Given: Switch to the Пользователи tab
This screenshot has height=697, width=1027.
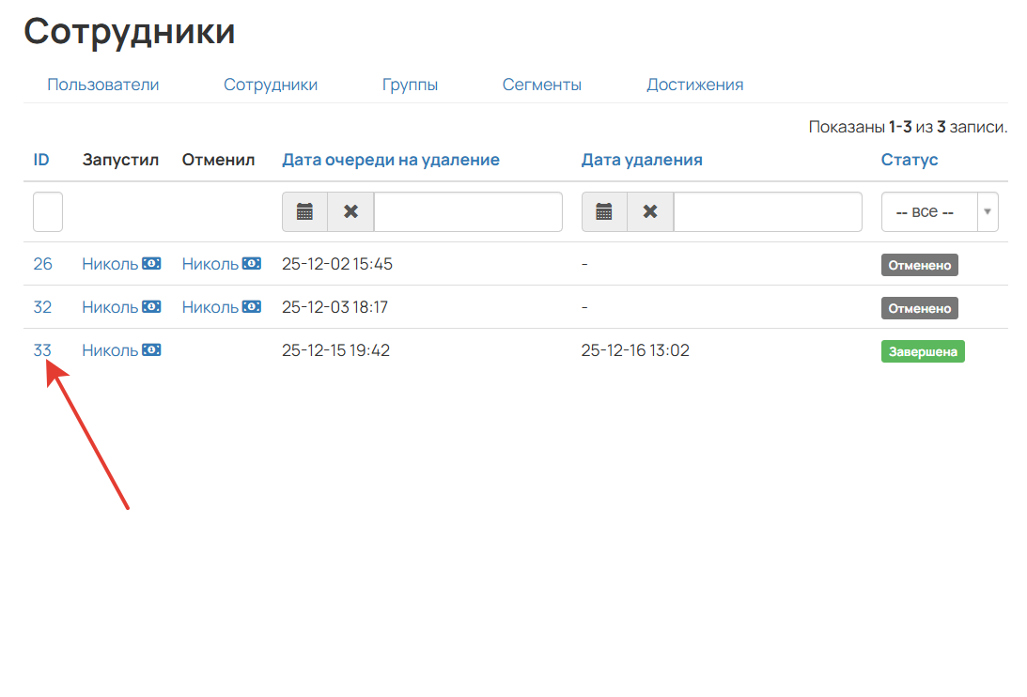Looking at the screenshot, I should tap(102, 84).
